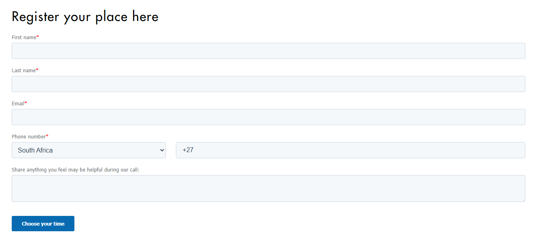Screen dimensions: 537x249
Task: Click the red asterisk beside First name
Action: tap(38, 37)
